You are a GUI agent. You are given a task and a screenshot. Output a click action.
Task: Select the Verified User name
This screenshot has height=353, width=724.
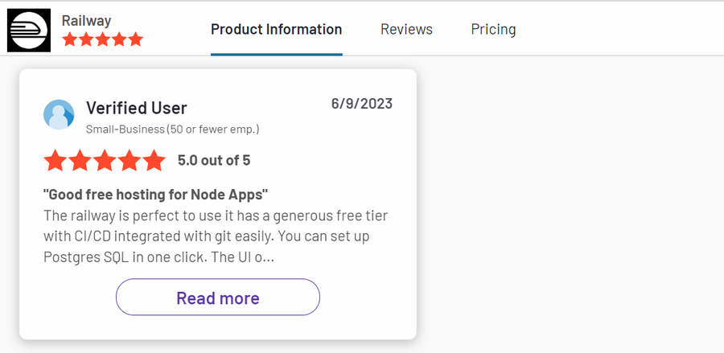click(137, 108)
